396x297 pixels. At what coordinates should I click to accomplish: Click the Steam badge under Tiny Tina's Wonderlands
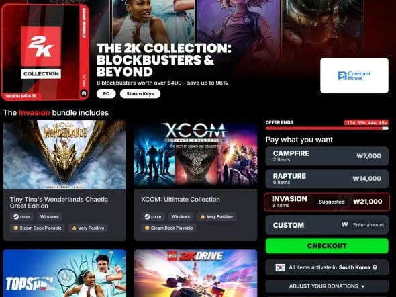coord(22,216)
